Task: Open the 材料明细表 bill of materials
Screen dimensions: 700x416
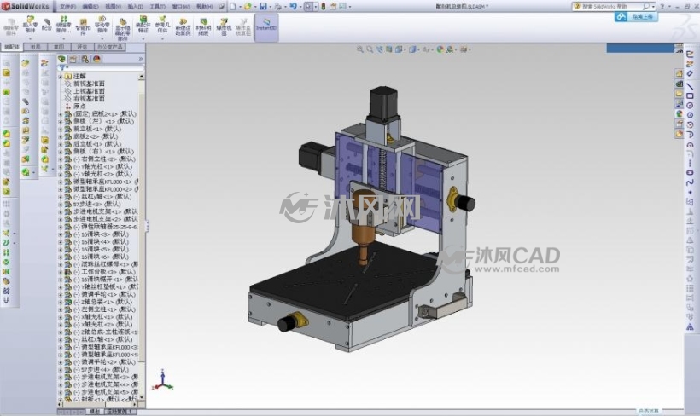Action: 203,26
